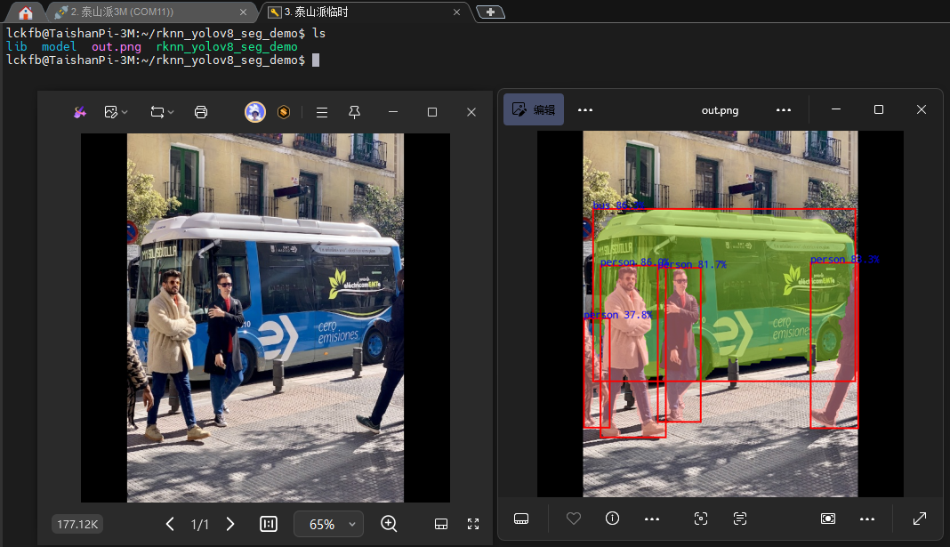The image size is (950, 547).
Task: Pin the left viewer window on top
Action: click(354, 112)
